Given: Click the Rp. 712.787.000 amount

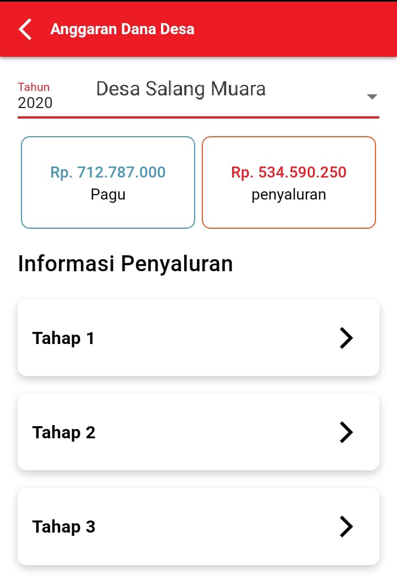Looking at the screenshot, I should tap(108, 172).
